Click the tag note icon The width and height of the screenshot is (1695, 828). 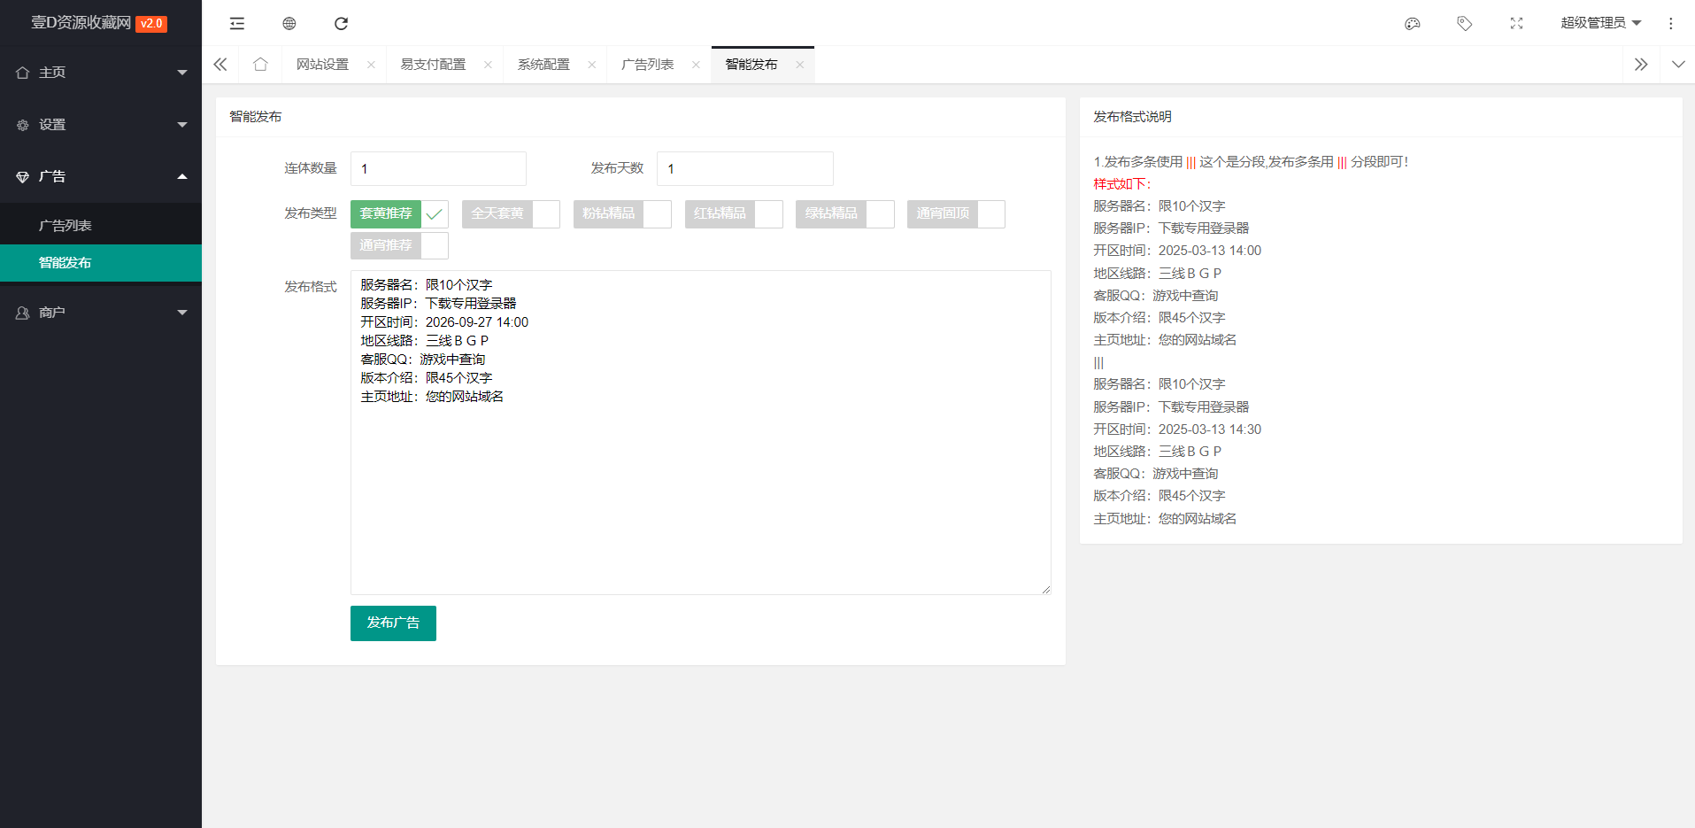coord(1465,23)
